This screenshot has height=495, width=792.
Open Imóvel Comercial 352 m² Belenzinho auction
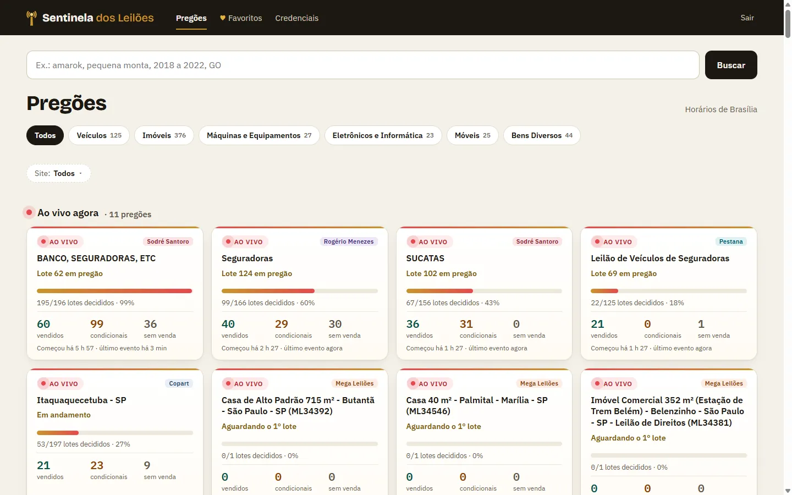[x=667, y=411]
